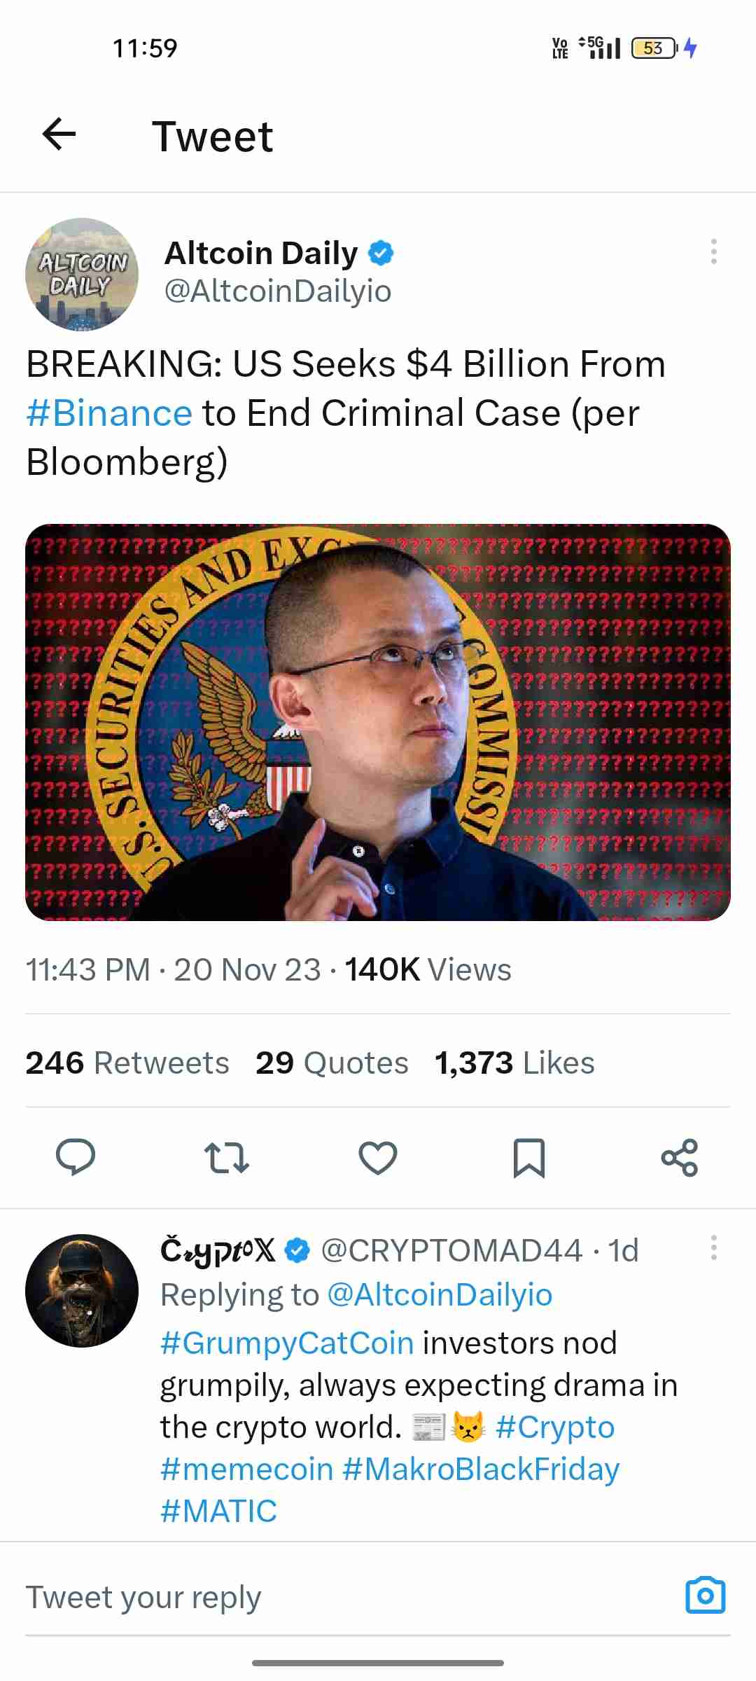Screen dimensions: 756x1681
Task: Open the #GrumpyCatCoin hashtag
Action: point(287,1343)
